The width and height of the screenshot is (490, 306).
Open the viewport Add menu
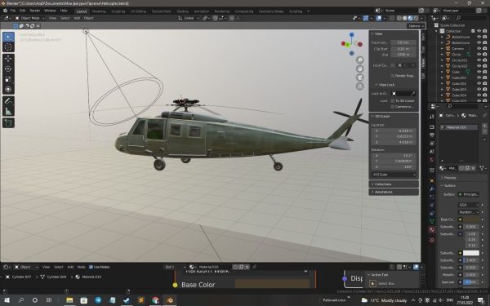coord(77,18)
